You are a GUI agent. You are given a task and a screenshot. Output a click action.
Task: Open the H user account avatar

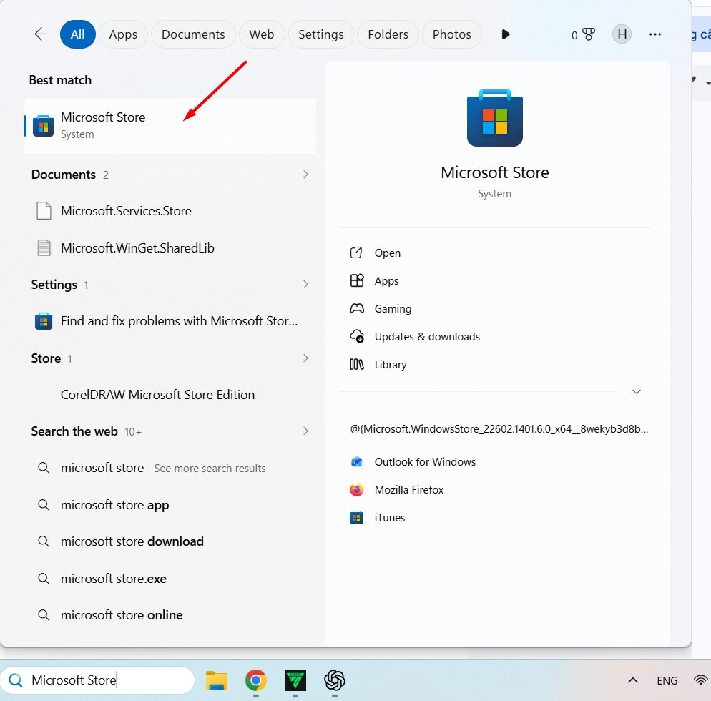pyautogui.click(x=622, y=34)
